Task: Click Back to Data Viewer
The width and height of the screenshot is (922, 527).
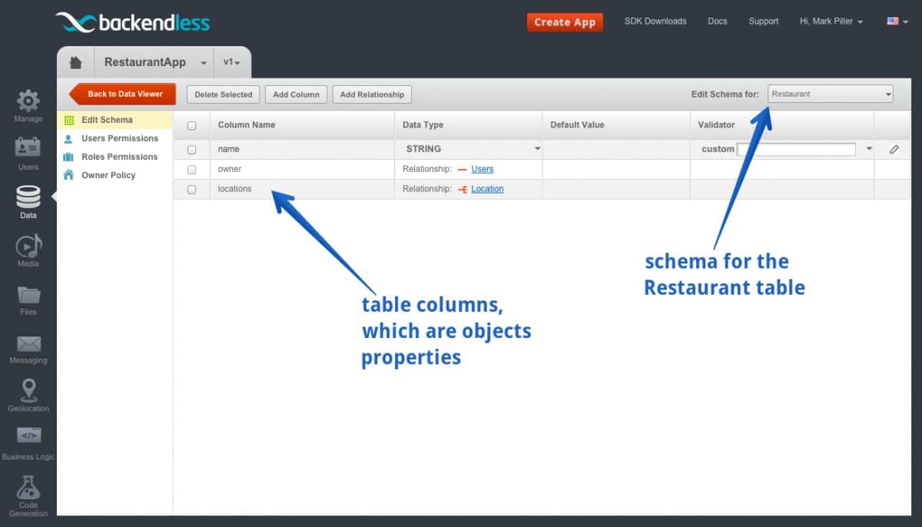Action: [x=123, y=94]
